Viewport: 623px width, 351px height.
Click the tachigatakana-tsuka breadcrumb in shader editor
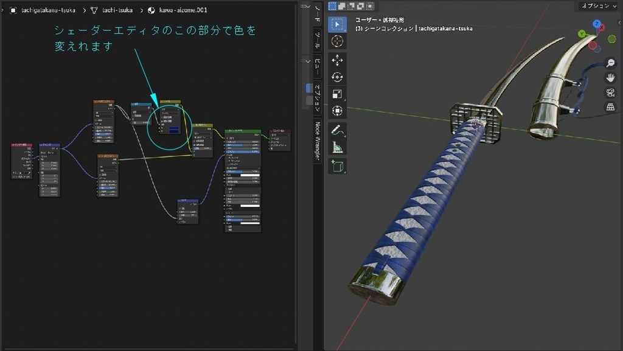[48, 10]
